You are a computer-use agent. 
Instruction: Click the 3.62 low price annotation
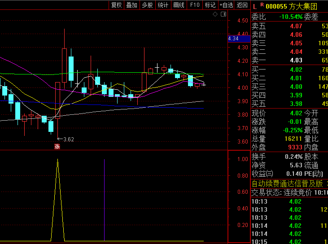[66, 139]
